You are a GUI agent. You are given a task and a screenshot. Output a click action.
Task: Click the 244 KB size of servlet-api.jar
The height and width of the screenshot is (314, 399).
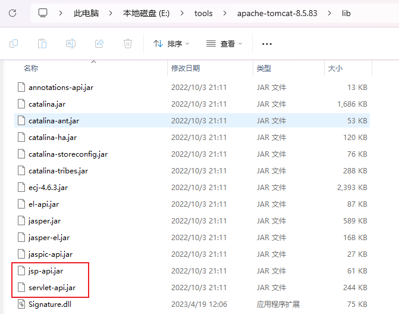(x=355, y=288)
